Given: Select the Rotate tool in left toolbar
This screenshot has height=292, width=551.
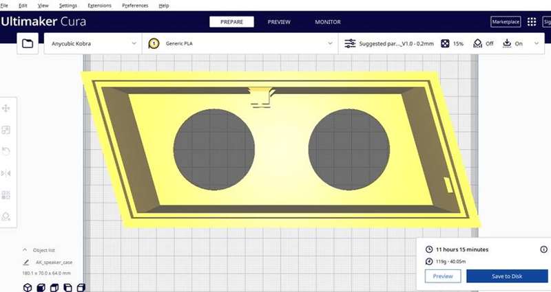Looking at the screenshot, I should coord(6,151).
